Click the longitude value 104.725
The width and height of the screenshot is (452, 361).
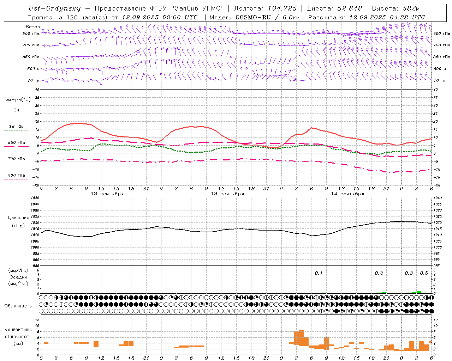[282, 8]
